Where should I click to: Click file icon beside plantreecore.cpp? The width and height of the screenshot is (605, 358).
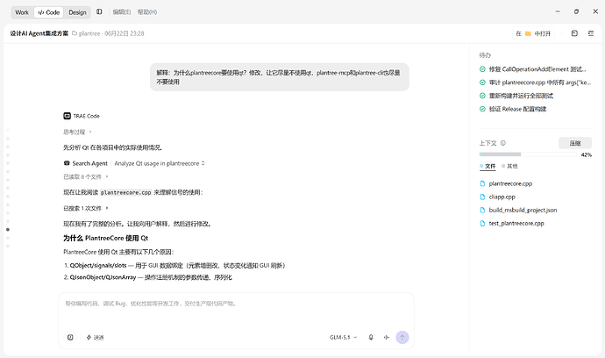482,184
